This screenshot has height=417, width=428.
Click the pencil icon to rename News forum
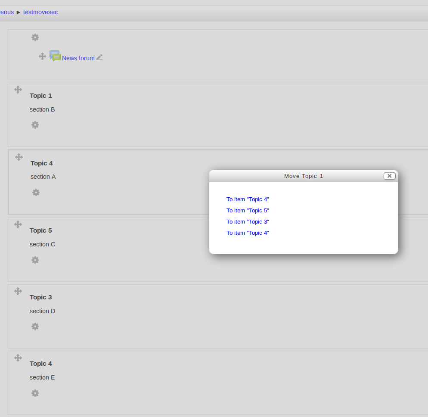tap(99, 57)
